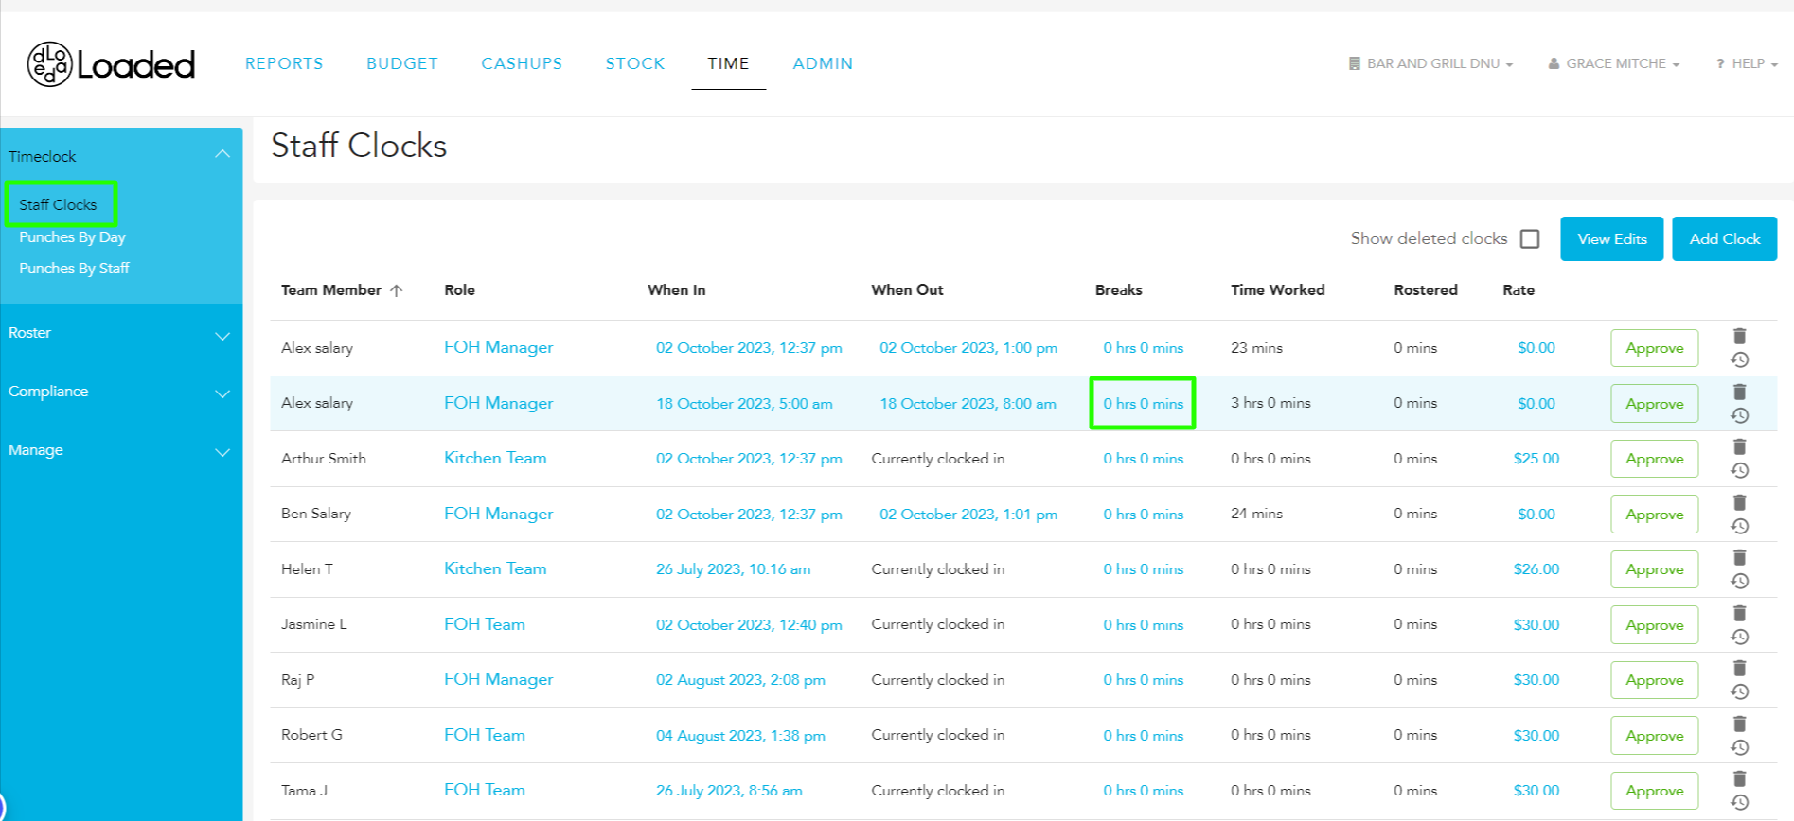Delete Helen T's clock entry

1739,557
